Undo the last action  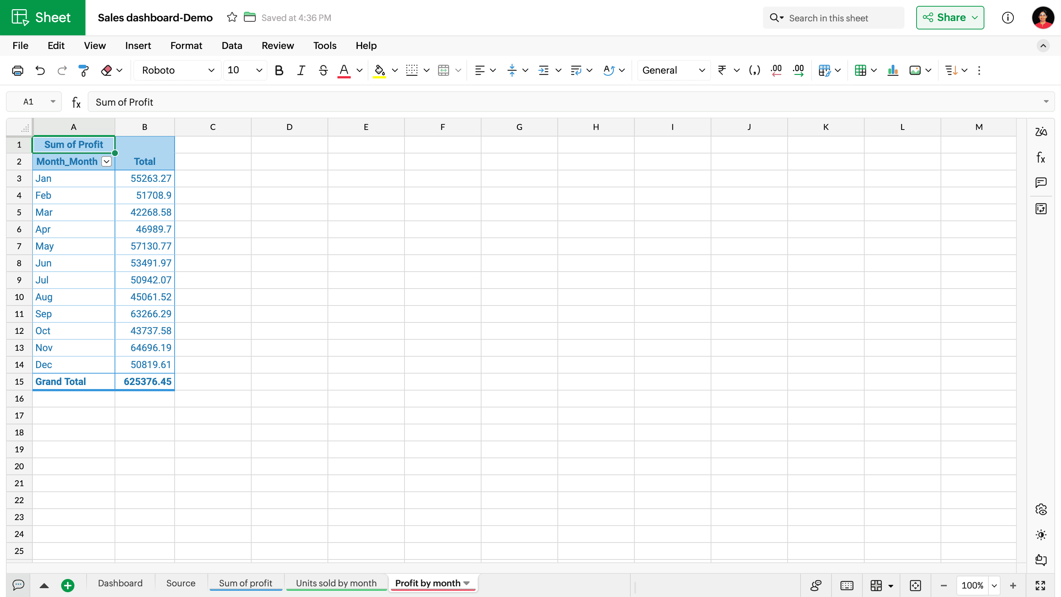[40, 70]
